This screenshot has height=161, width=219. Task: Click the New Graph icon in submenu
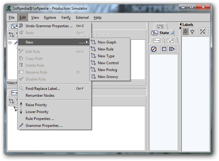click(x=93, y=42)
